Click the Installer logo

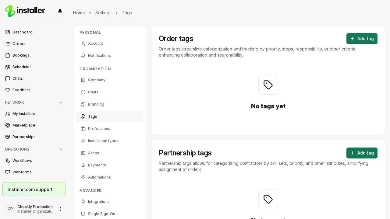25,11
